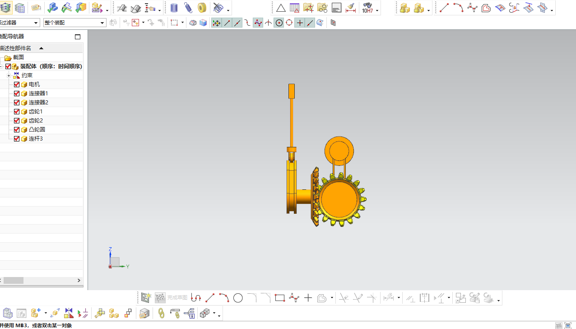Open the 10H7 tolerance search tool

tap(367, 8)
